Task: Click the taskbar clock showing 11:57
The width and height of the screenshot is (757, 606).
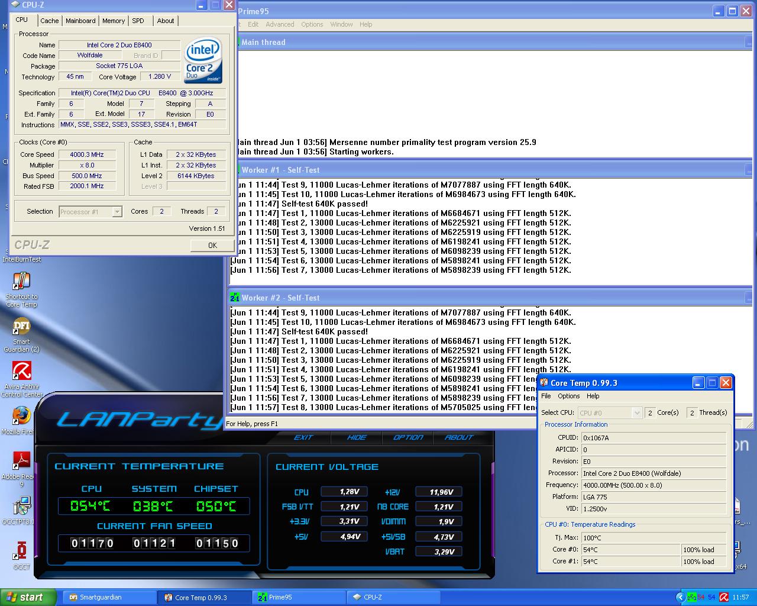Action: tap(740, 597)
